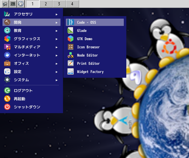Click the orange 再起動 icon
189x158 pixels.
(7, 99)
